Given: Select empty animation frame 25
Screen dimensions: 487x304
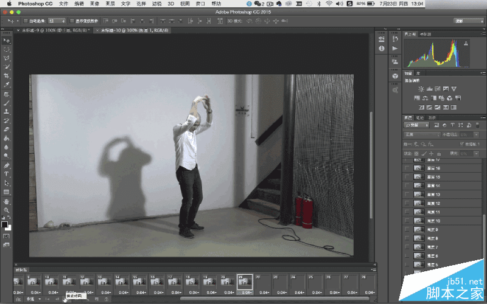Looking at the screenshot, I should [x=315, y=282].
